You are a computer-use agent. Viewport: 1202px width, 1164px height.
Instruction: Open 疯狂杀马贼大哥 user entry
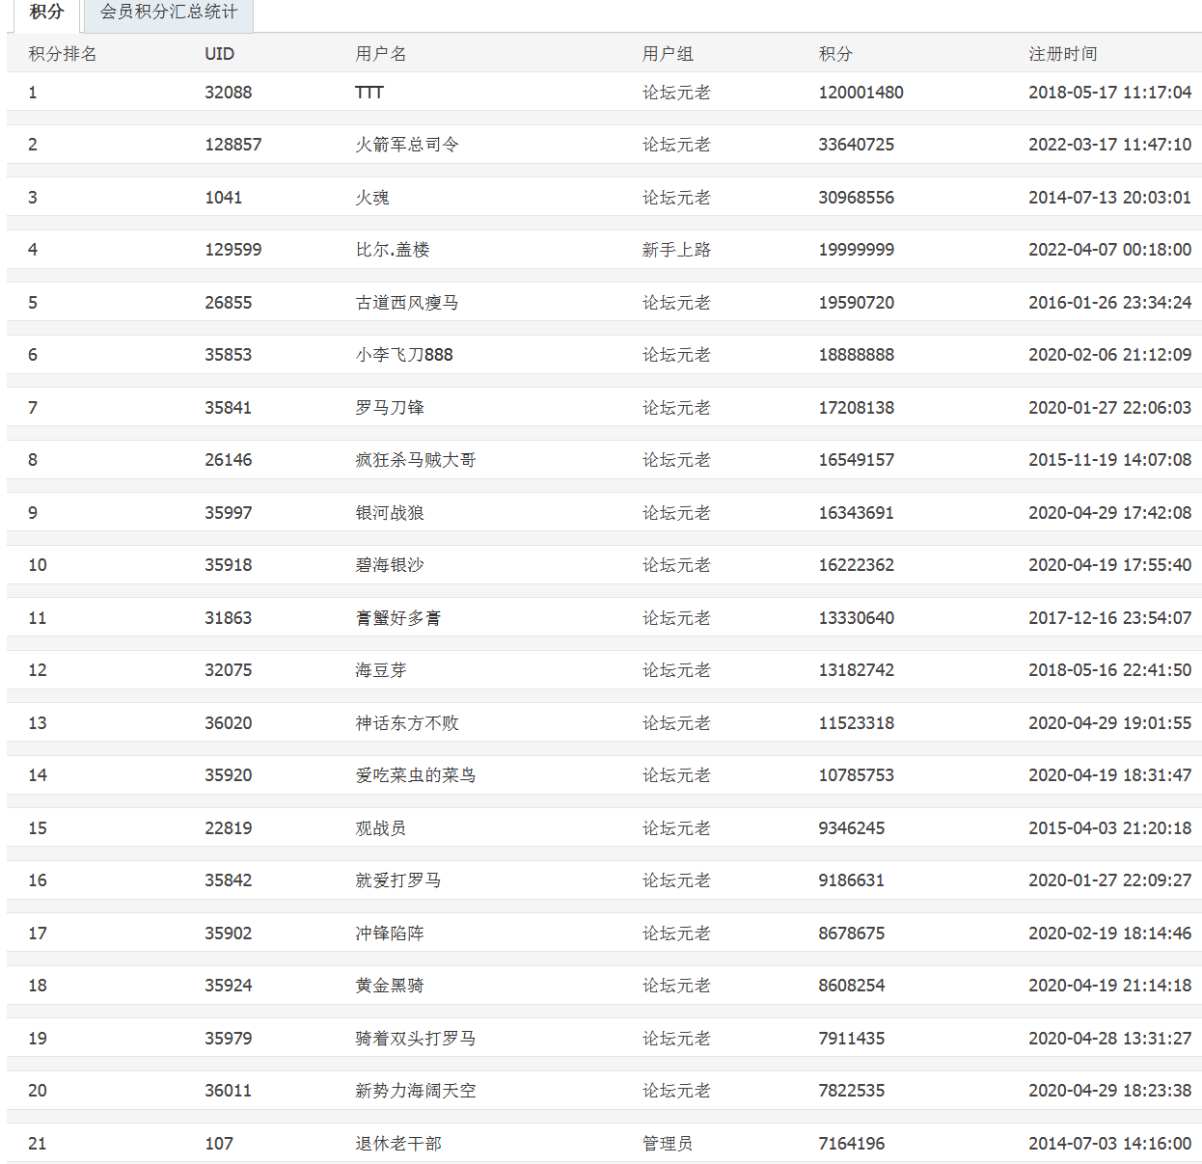click(x=415, y=460)
